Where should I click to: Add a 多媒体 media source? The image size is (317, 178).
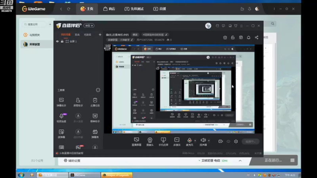tap(177, 142)
